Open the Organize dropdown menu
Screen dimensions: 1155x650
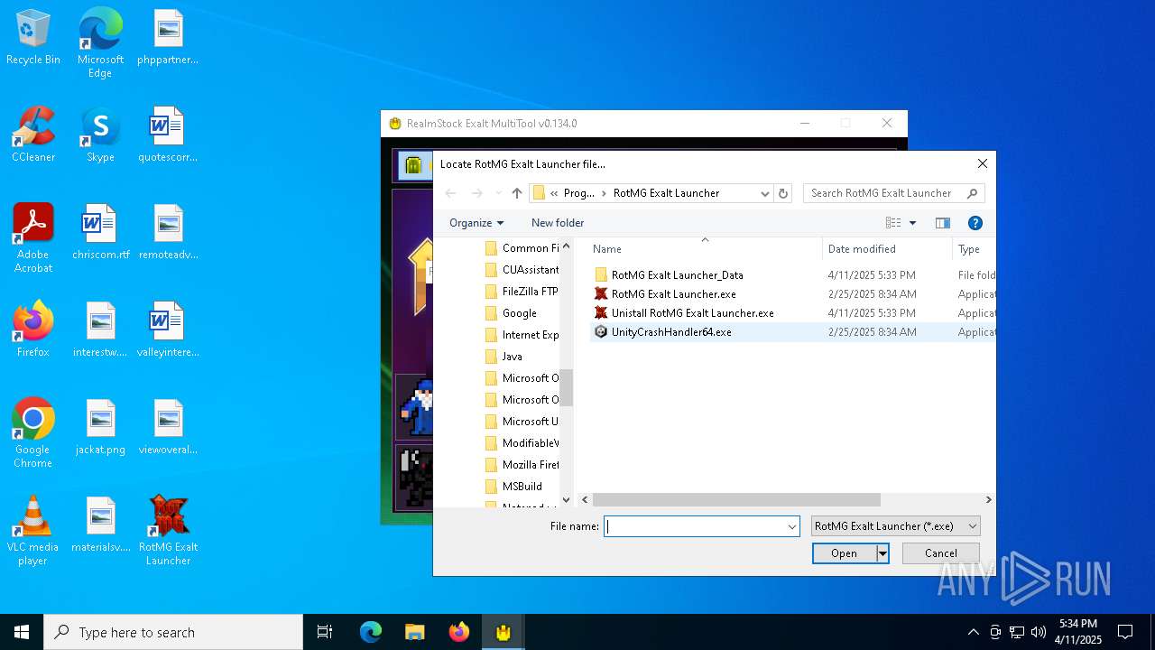point(476,223)
